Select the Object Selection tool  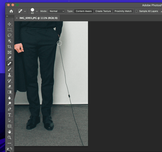[x=10, y=41]
